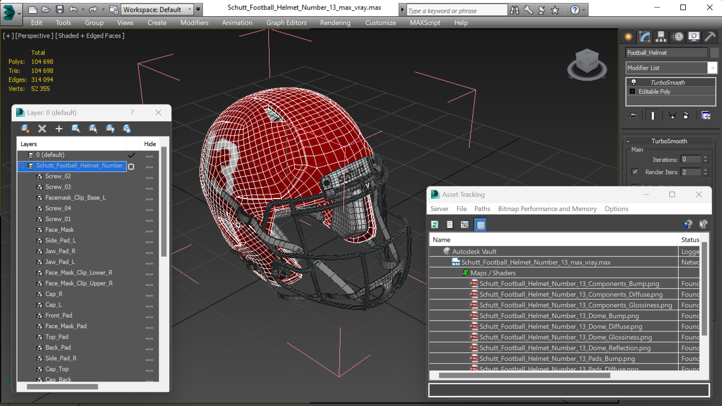Click the Hide column header
722x406 pixels.
[x=150, y=144]
